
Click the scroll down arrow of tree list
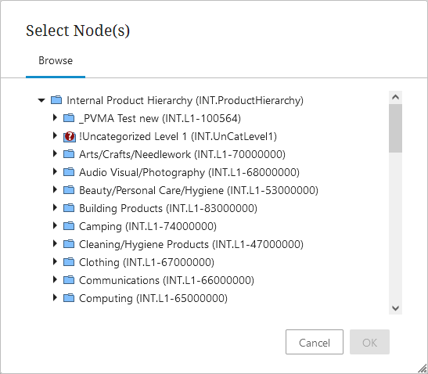(x=395, y=308)
